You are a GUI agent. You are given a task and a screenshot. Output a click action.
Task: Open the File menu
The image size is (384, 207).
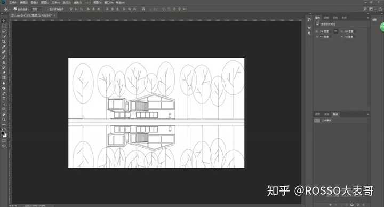point(13,2)
